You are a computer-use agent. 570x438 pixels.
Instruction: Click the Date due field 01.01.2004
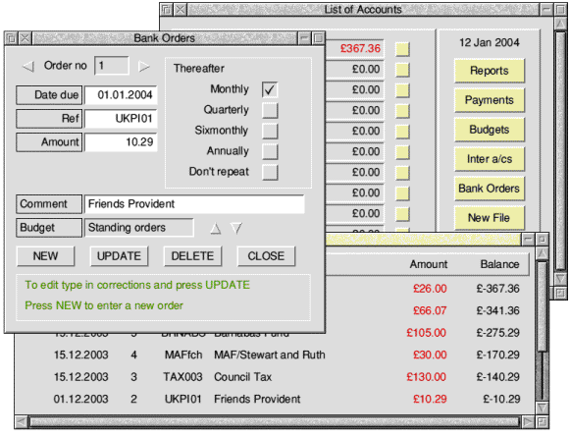coord(121,95)
